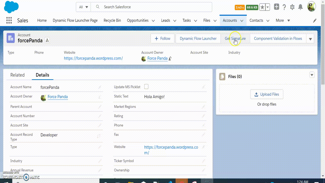Expand the Files tab chevron
Screen dimensions: 325x183
click(x=215, y=21)
